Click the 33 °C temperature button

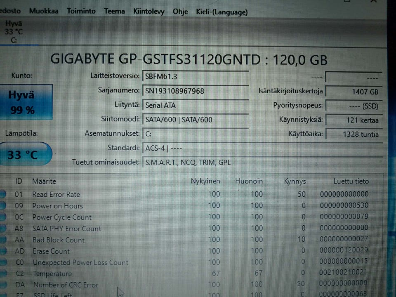[25, 154]
